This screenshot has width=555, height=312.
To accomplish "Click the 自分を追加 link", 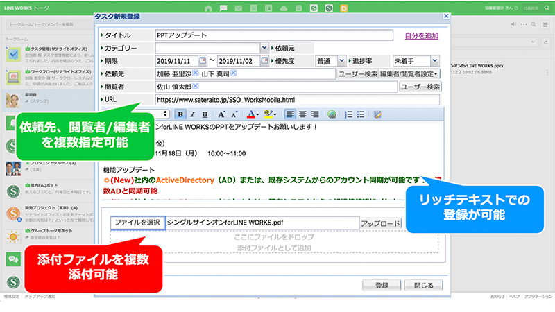I will point(422,36).
